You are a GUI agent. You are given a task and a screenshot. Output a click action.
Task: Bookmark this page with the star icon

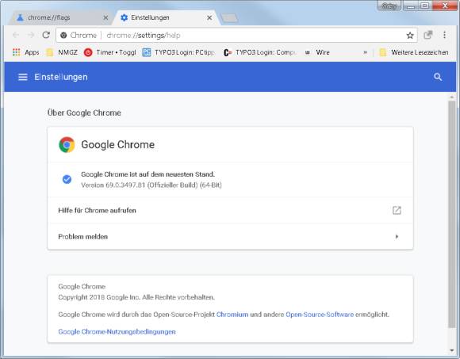[x=410, y=36]
